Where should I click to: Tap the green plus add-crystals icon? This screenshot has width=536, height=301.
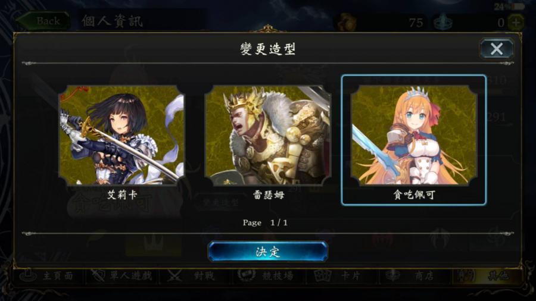click(x=516, y=22)
